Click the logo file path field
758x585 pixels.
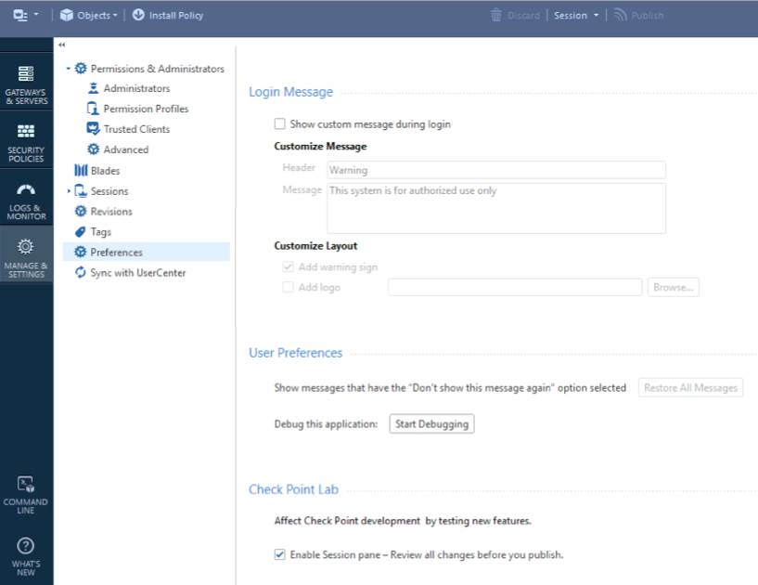[x=515, y=288]
